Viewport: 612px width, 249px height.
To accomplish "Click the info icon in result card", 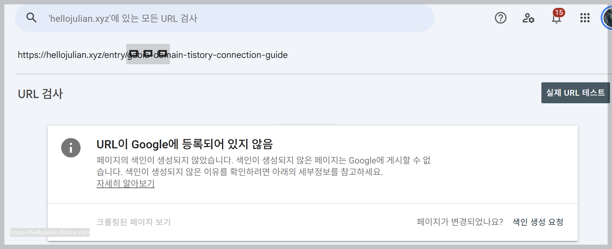I will (71, 148).
